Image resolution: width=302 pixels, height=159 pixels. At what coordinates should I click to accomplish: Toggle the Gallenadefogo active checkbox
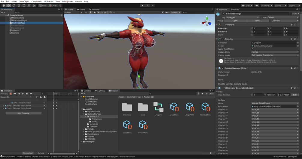tap(223, 14)
